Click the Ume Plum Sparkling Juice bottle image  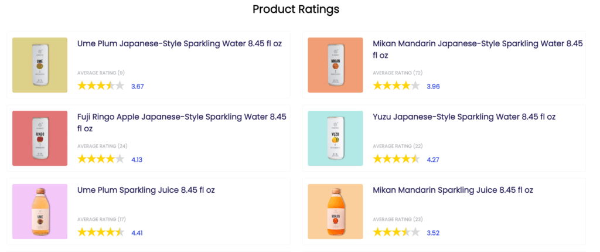tap(40, 212)
